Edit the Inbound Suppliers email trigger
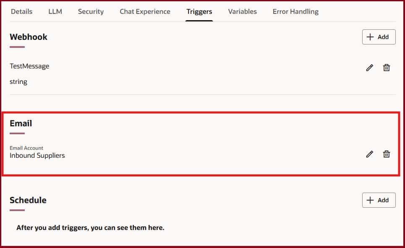405x248 pixels. coord(369,154)
